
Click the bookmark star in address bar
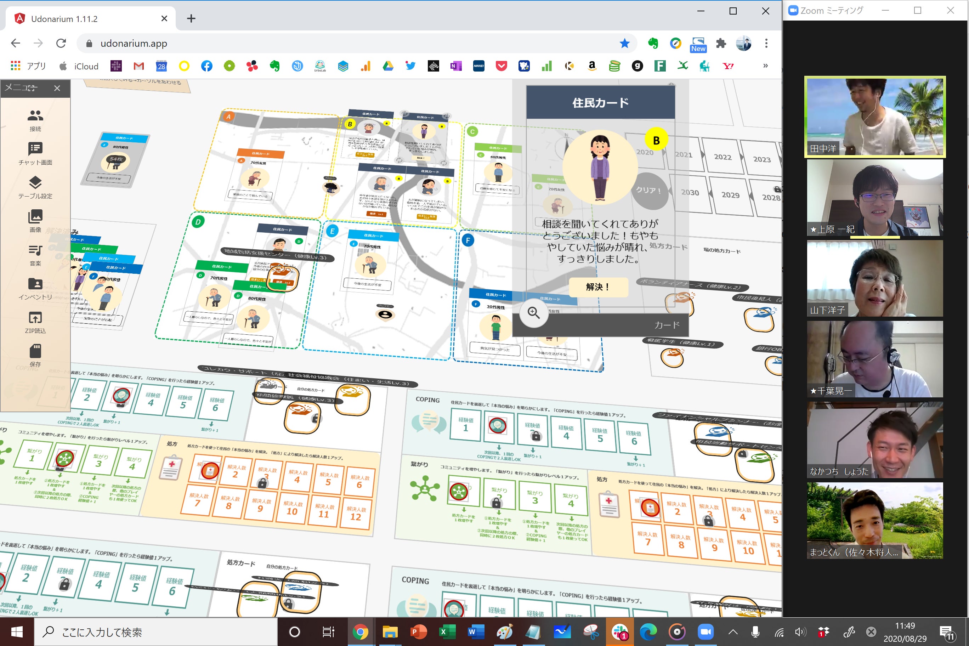(x=624, y=43)
